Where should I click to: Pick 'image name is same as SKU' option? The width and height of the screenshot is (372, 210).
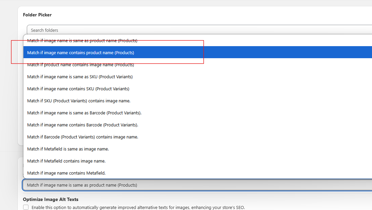(x=80, y=77)
